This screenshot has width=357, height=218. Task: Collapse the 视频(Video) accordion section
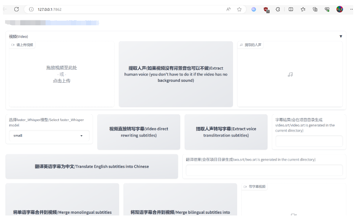(341, 36)
